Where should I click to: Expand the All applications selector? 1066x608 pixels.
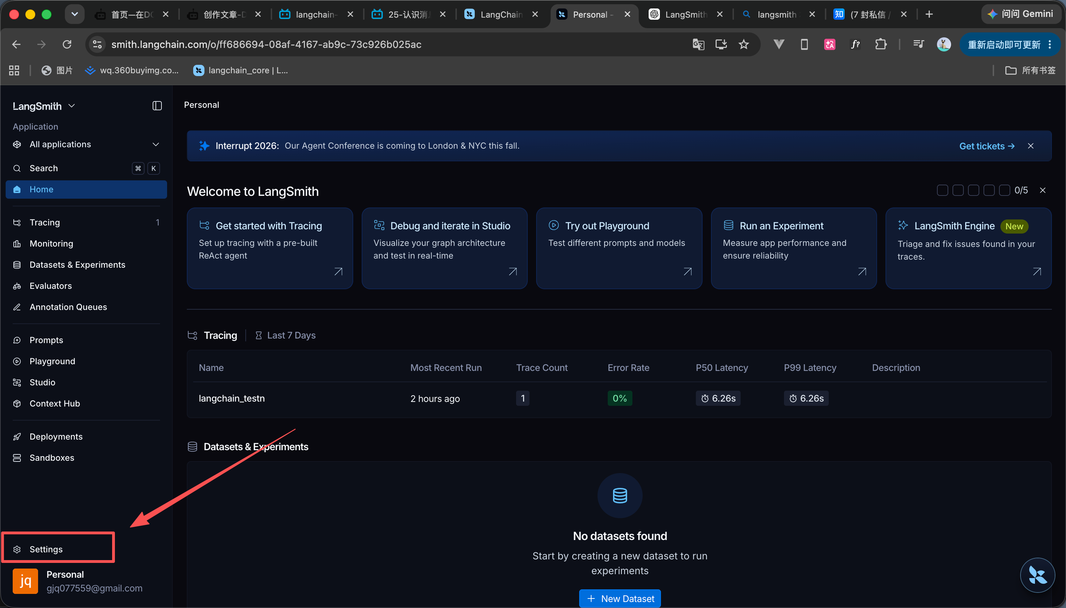pyautogui.click(x=86, y=144)
